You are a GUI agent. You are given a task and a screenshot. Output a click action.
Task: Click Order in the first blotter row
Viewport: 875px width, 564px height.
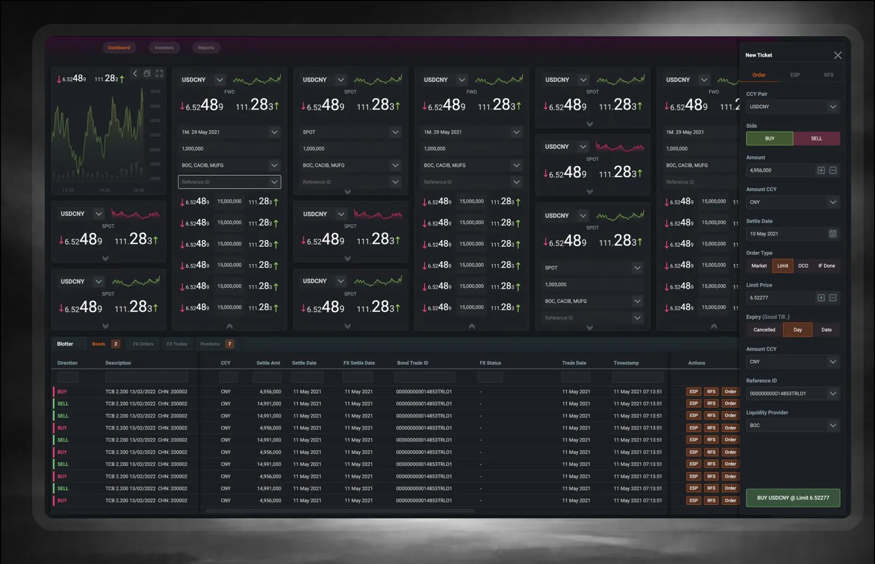[731, 392]
